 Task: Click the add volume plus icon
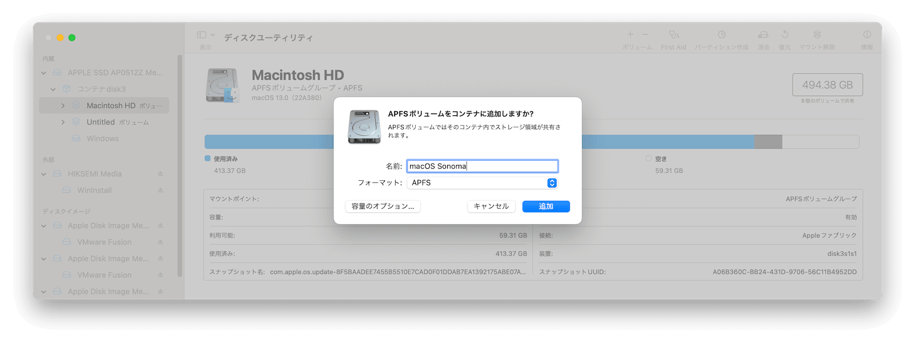(630, 35)
